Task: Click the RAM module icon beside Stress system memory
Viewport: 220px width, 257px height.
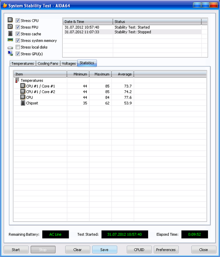Action: (x=10, y=40)
